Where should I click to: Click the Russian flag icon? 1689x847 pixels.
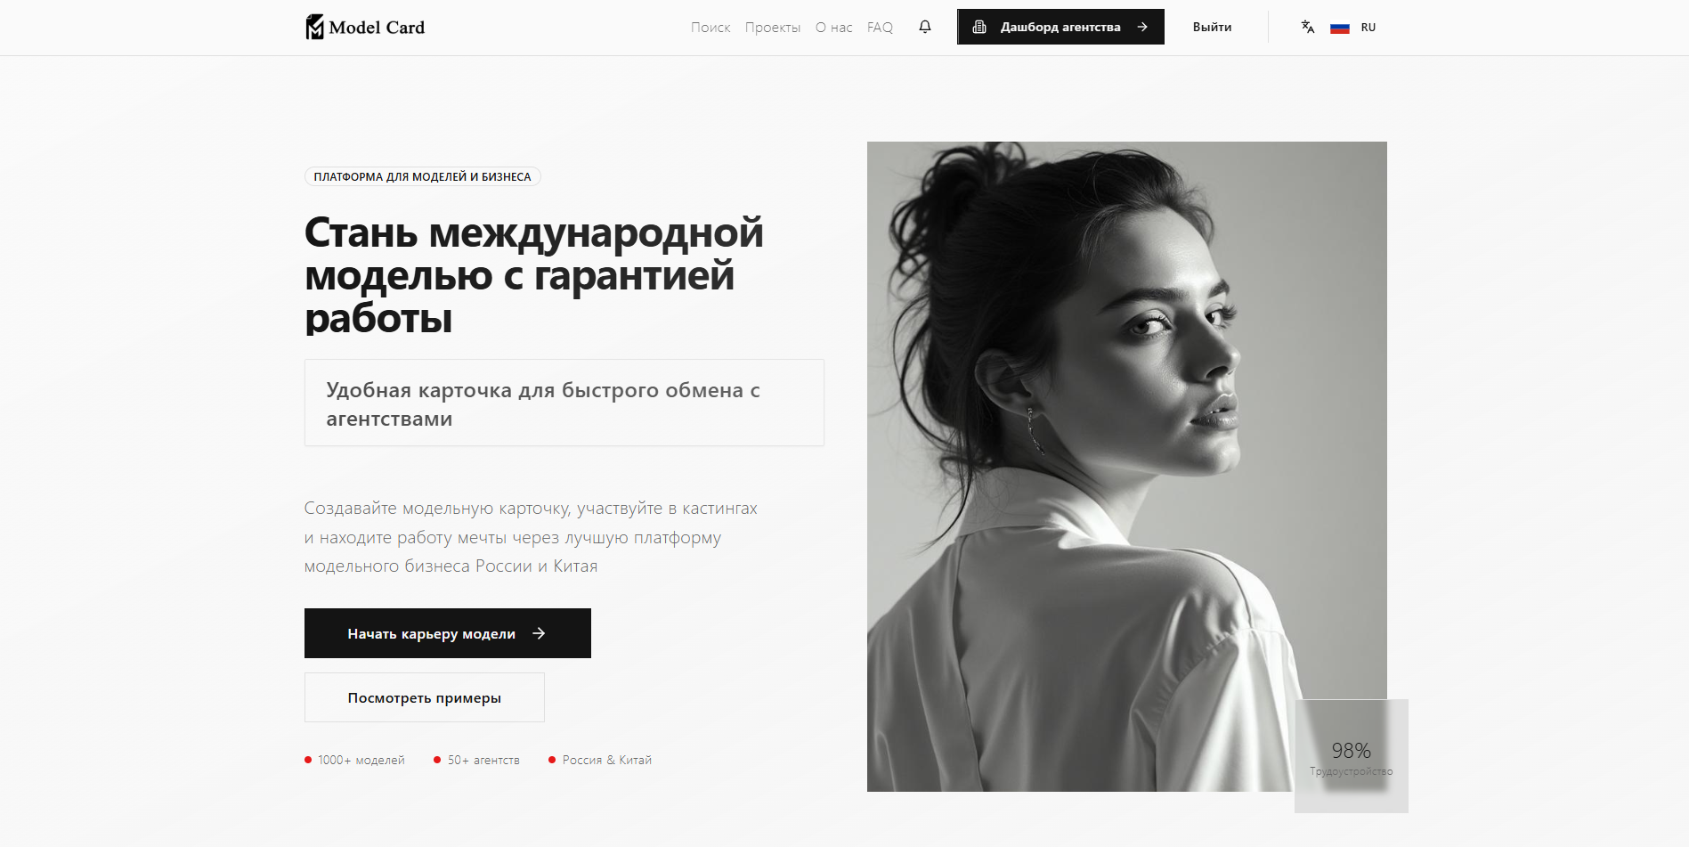[x=1340, y=28]
